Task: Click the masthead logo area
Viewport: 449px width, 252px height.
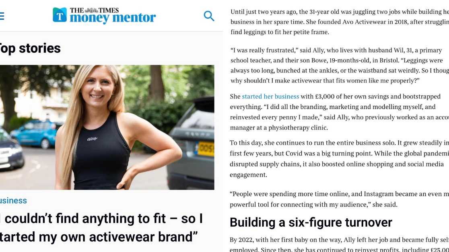Action: [x=104, y=16]
